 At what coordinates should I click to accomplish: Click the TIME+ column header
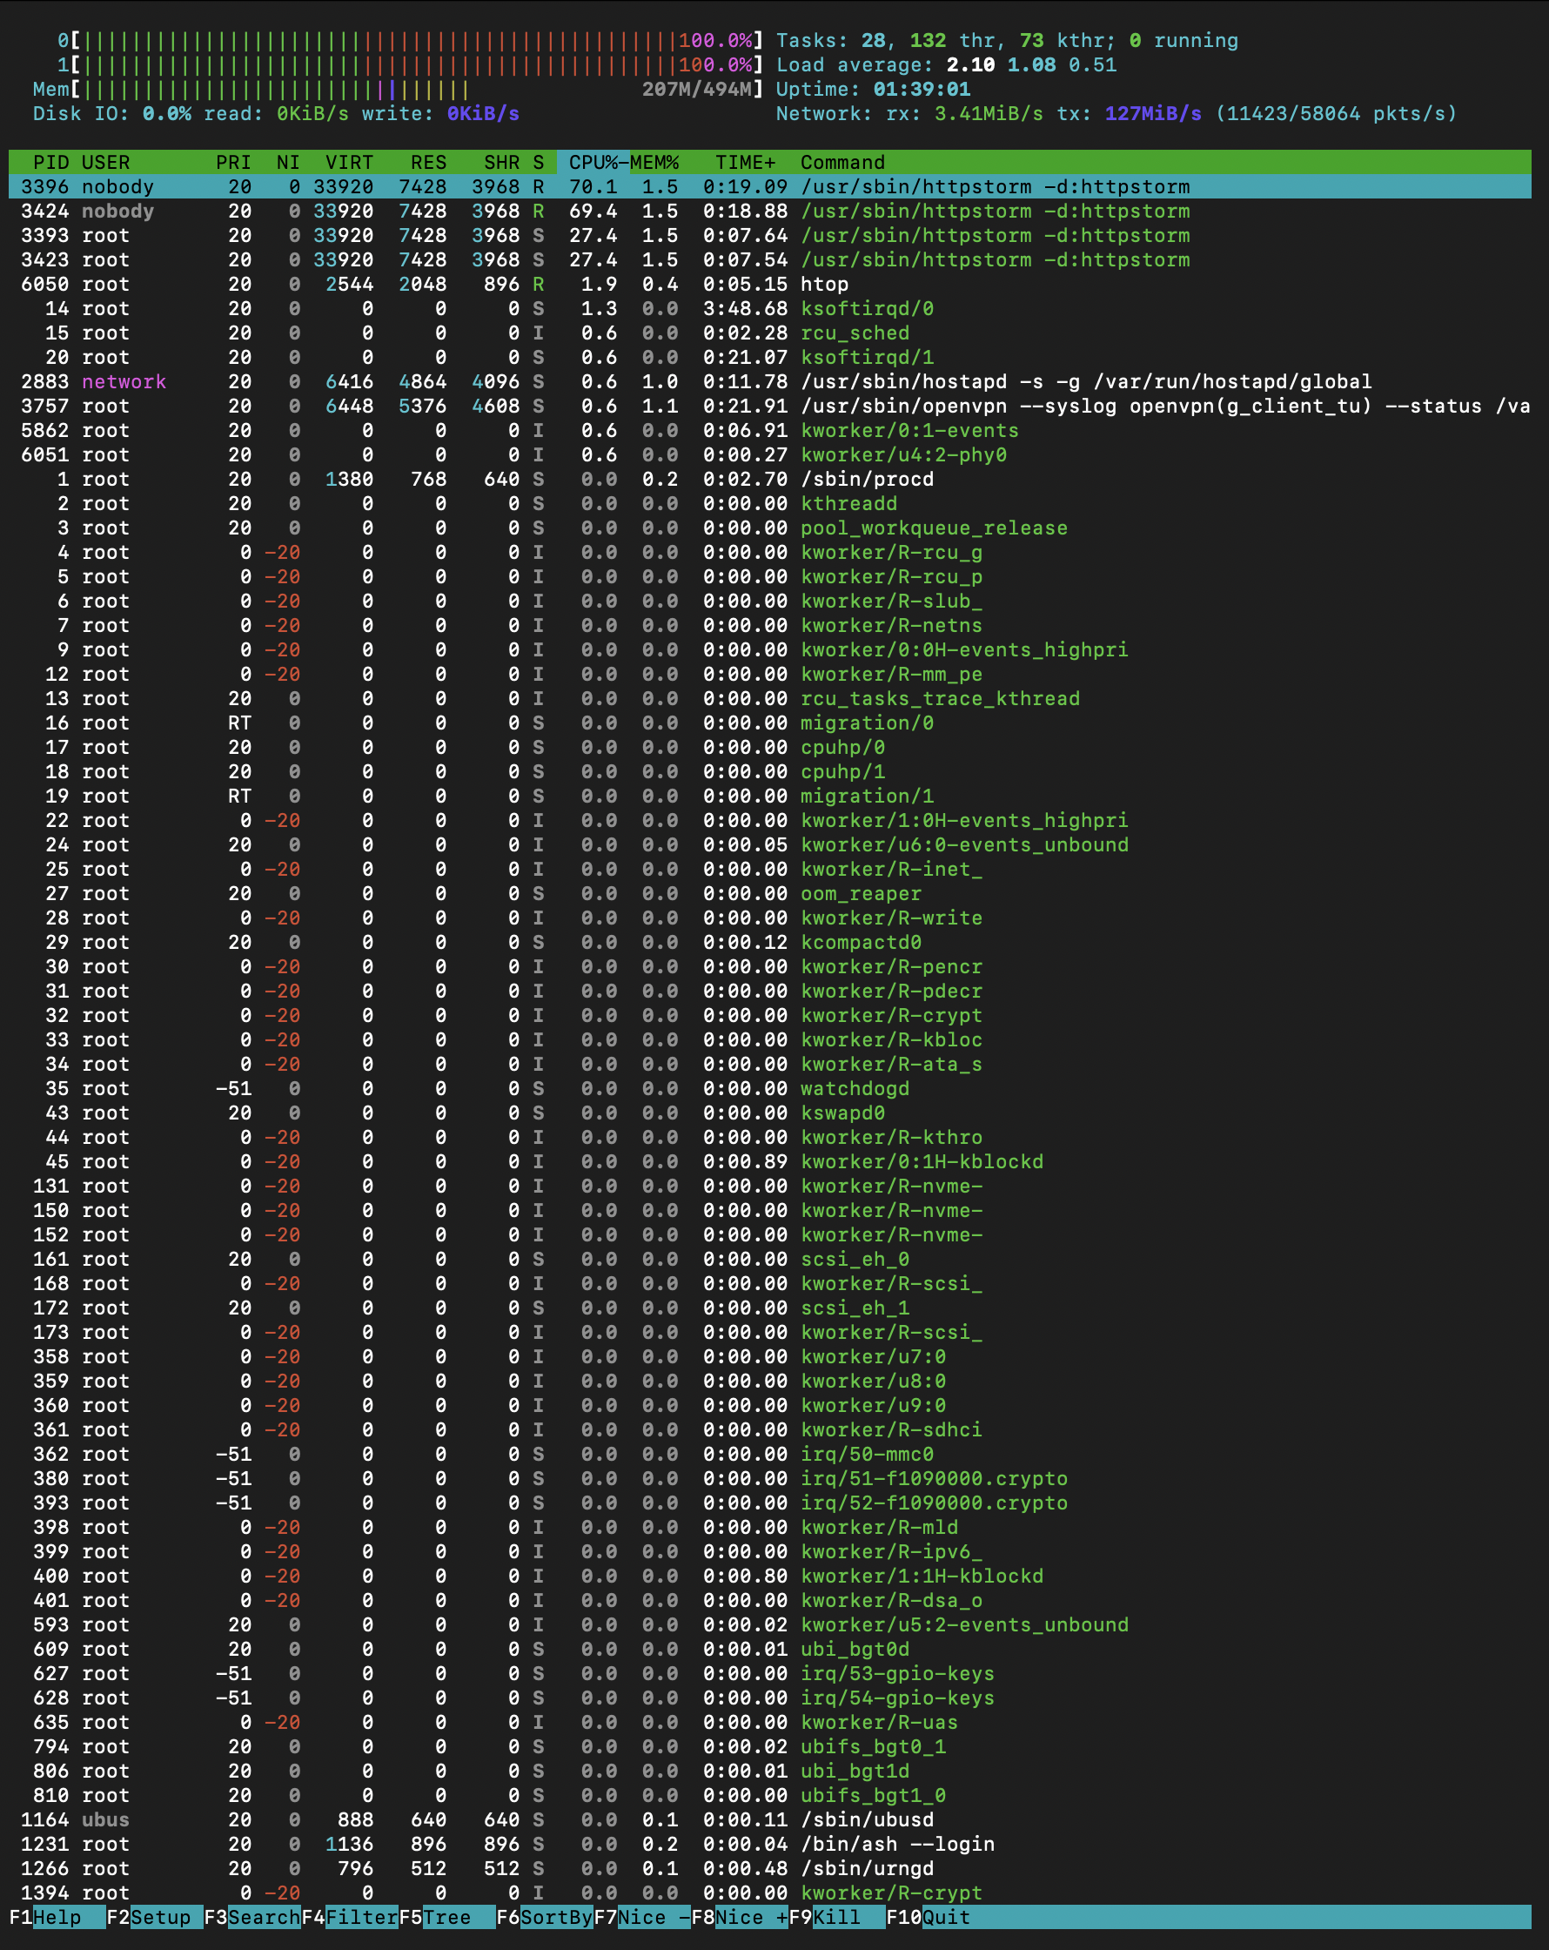(x=744, y=162)
